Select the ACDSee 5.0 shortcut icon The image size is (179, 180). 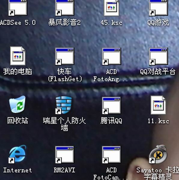point(18,8)
